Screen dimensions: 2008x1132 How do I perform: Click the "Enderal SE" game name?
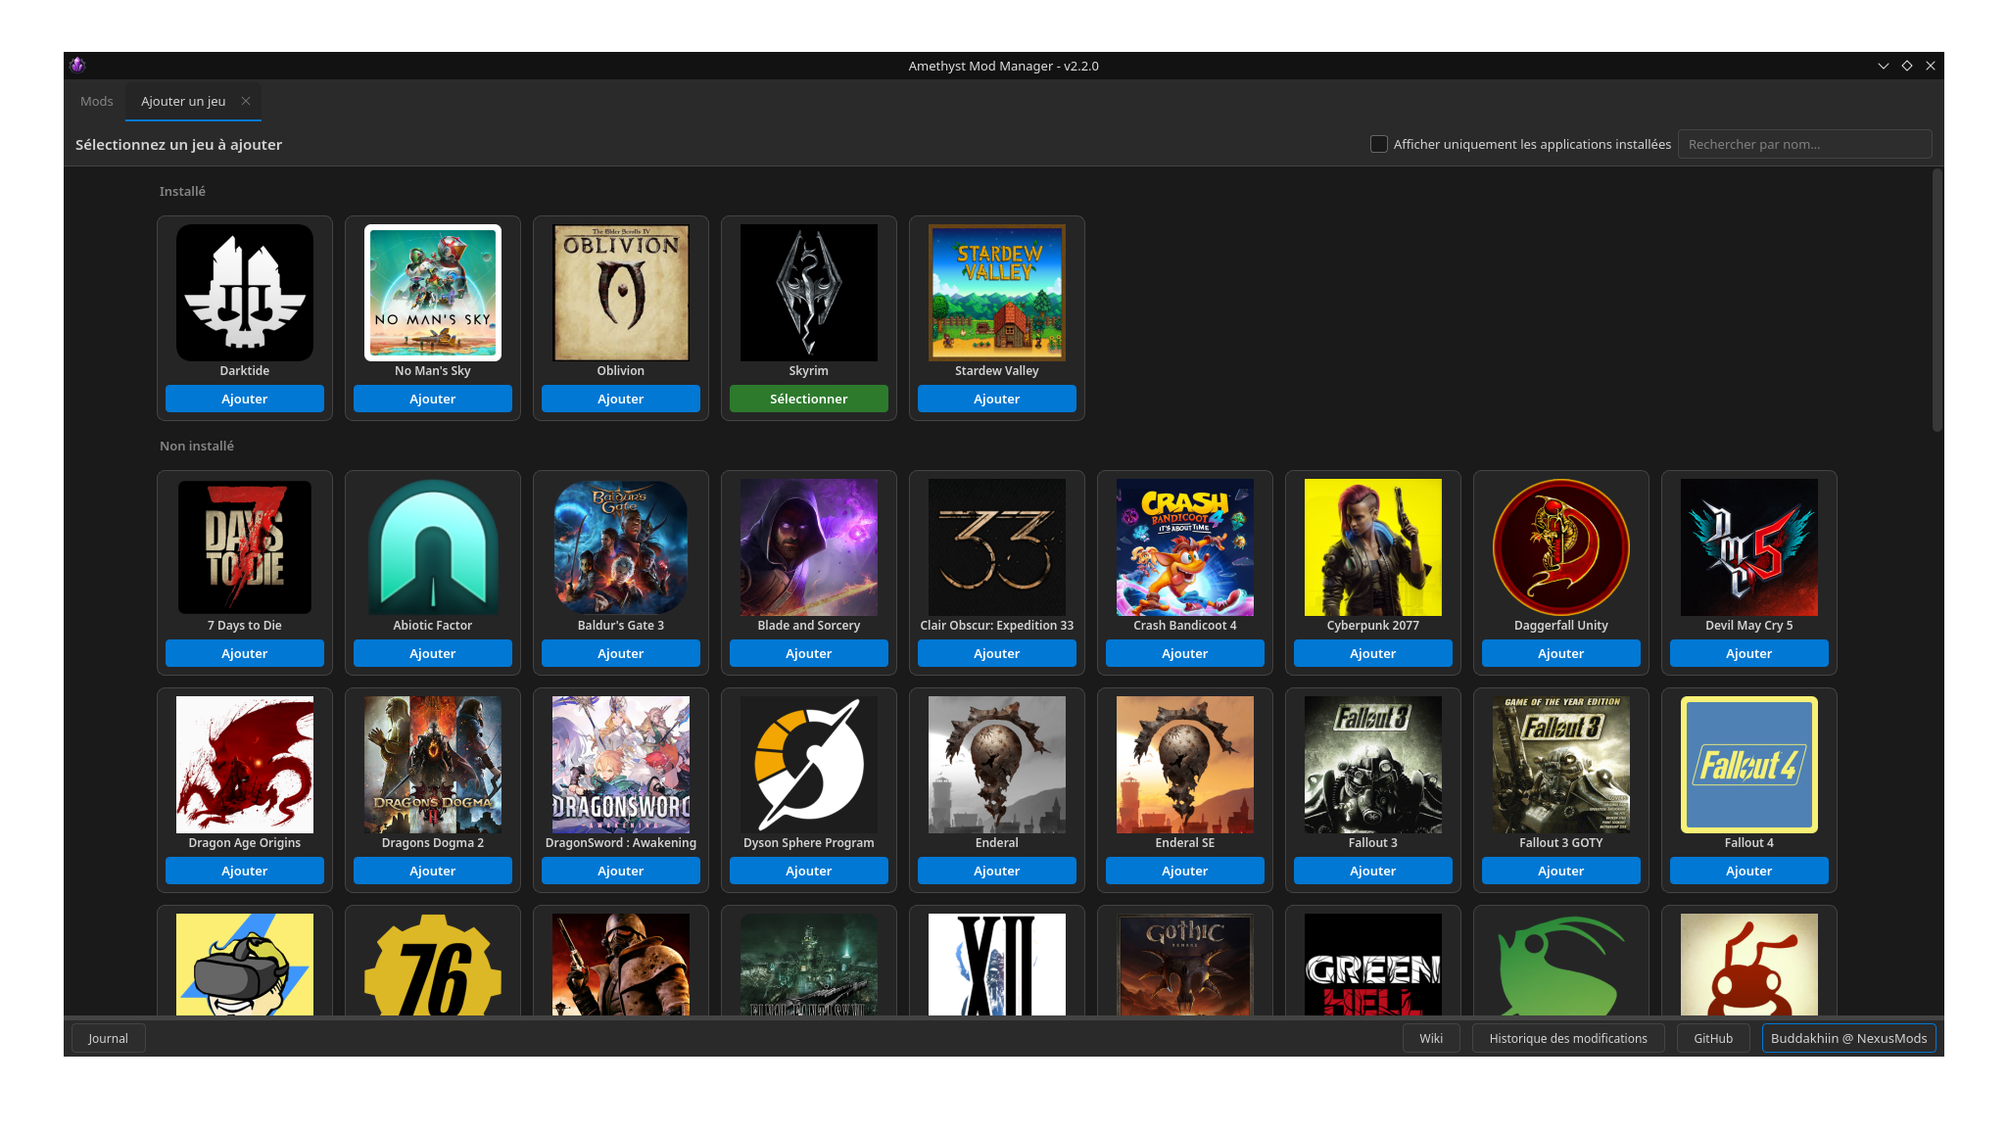click(x=1185, y=842)
